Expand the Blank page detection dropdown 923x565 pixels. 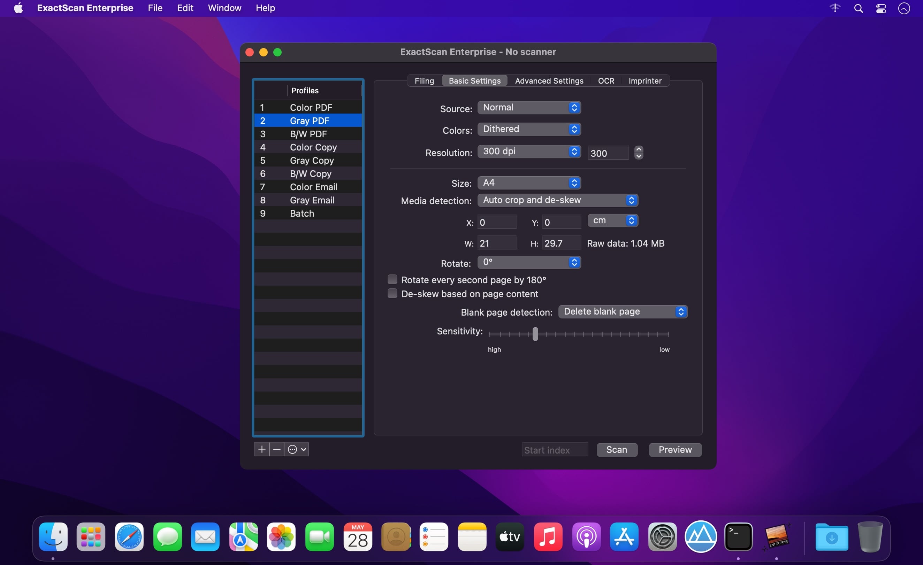[x=623, y=312]
